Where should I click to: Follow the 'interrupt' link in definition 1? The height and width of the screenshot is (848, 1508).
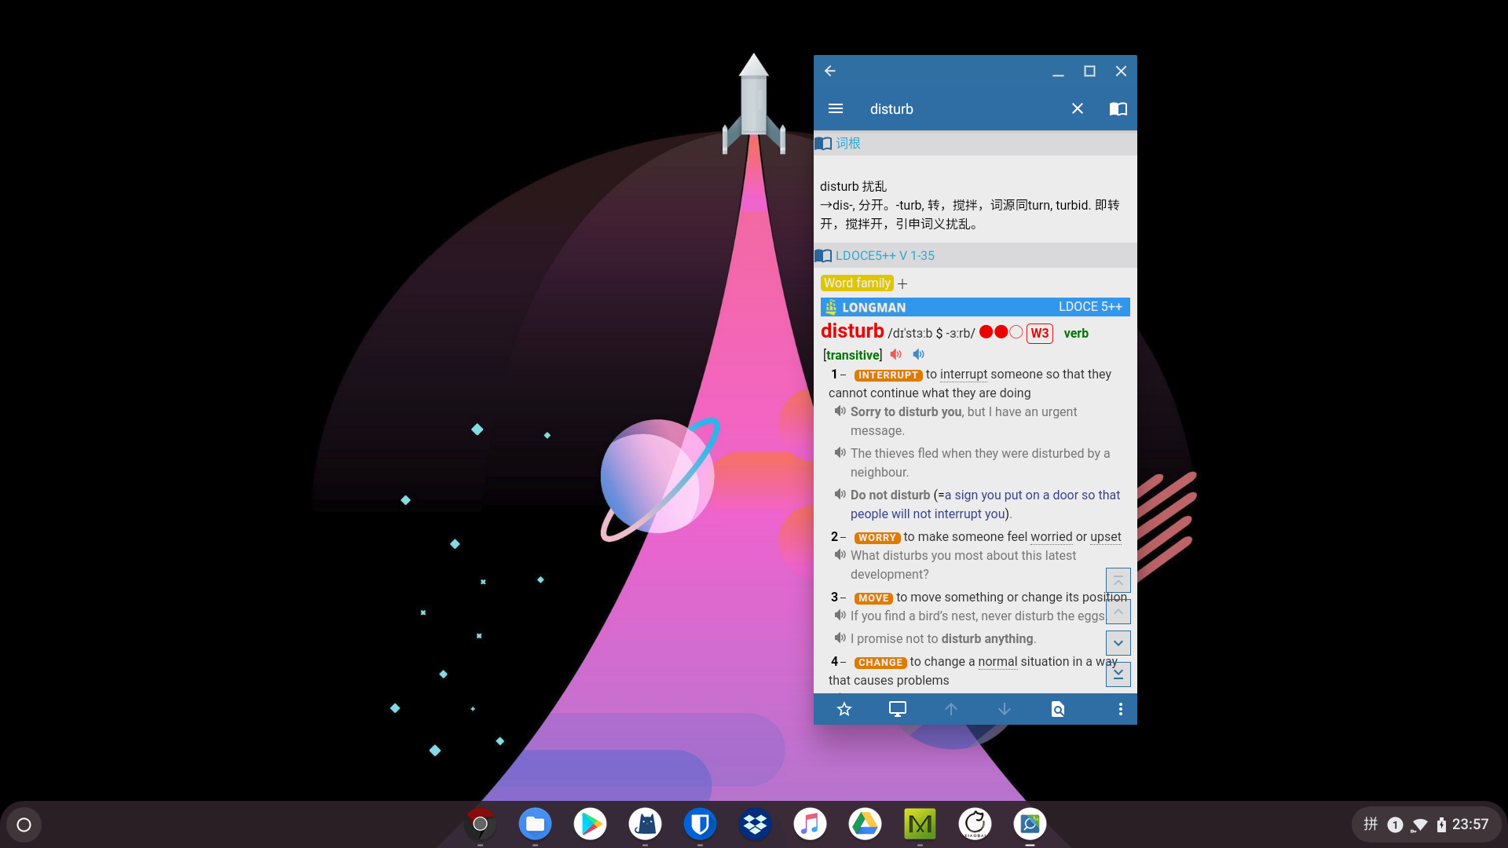[964, 374]
